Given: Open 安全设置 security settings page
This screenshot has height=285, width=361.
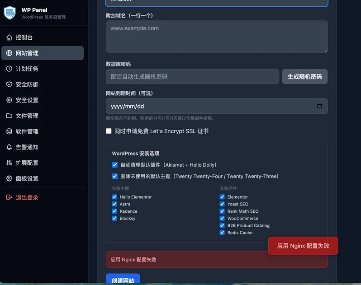Looking at the screenshot, I should tap(43, 100).
